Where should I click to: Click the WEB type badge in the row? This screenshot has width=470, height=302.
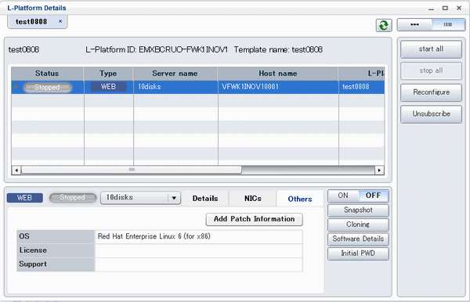108,87
